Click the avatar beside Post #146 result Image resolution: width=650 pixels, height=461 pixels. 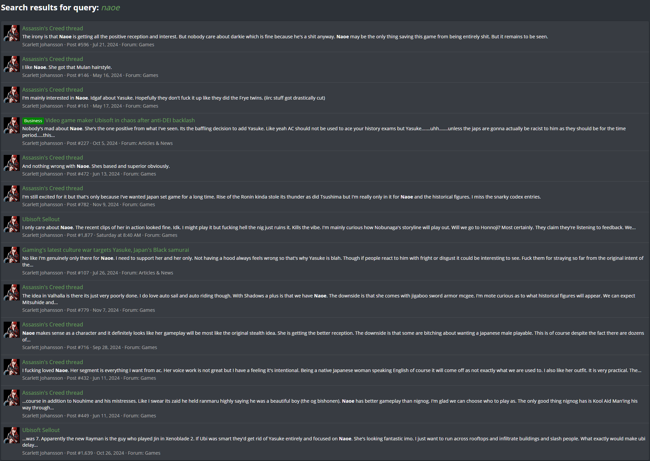(12, 64)
